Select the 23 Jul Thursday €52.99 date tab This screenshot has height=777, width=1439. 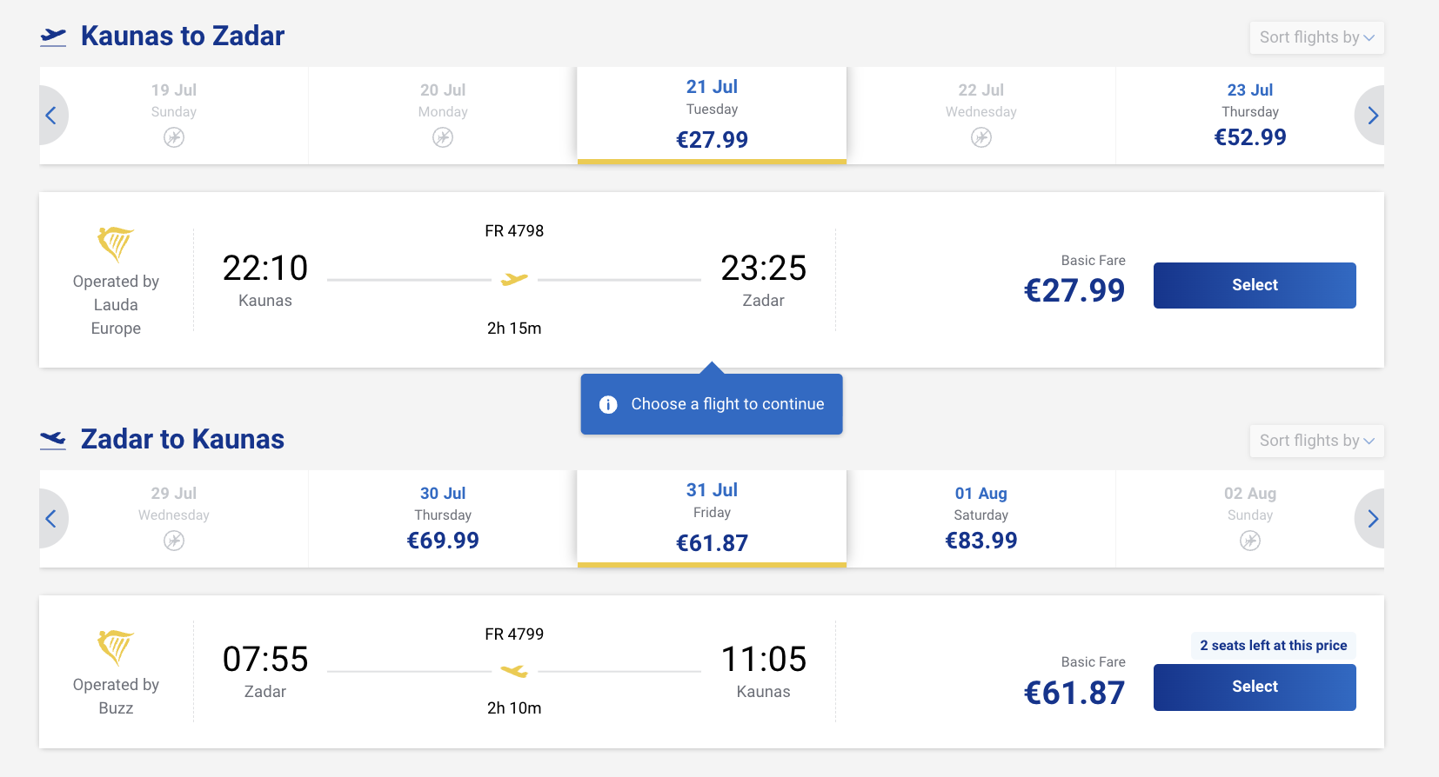(x=1249, y=116)
